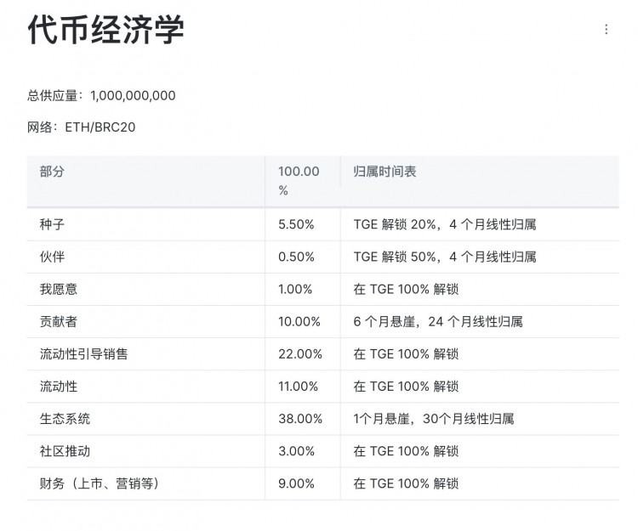
Task: Select the 38.00% cell
Action: 300,419
